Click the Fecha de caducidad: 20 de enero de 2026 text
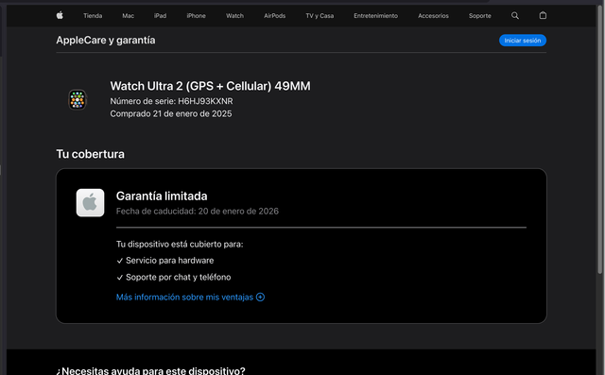Screen dimensions: 605x375 click(198, 212)
